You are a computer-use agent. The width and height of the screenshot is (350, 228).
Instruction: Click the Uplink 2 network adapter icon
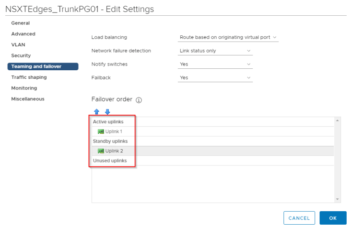tap(101, 151)
